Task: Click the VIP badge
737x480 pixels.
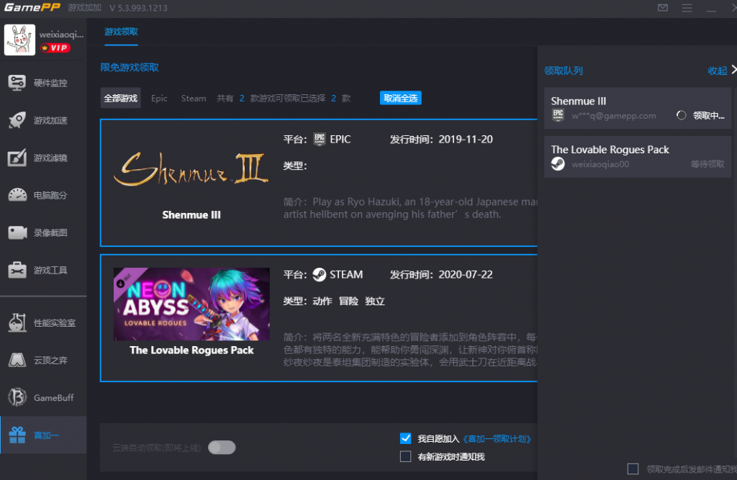Action: coord(55,48)
